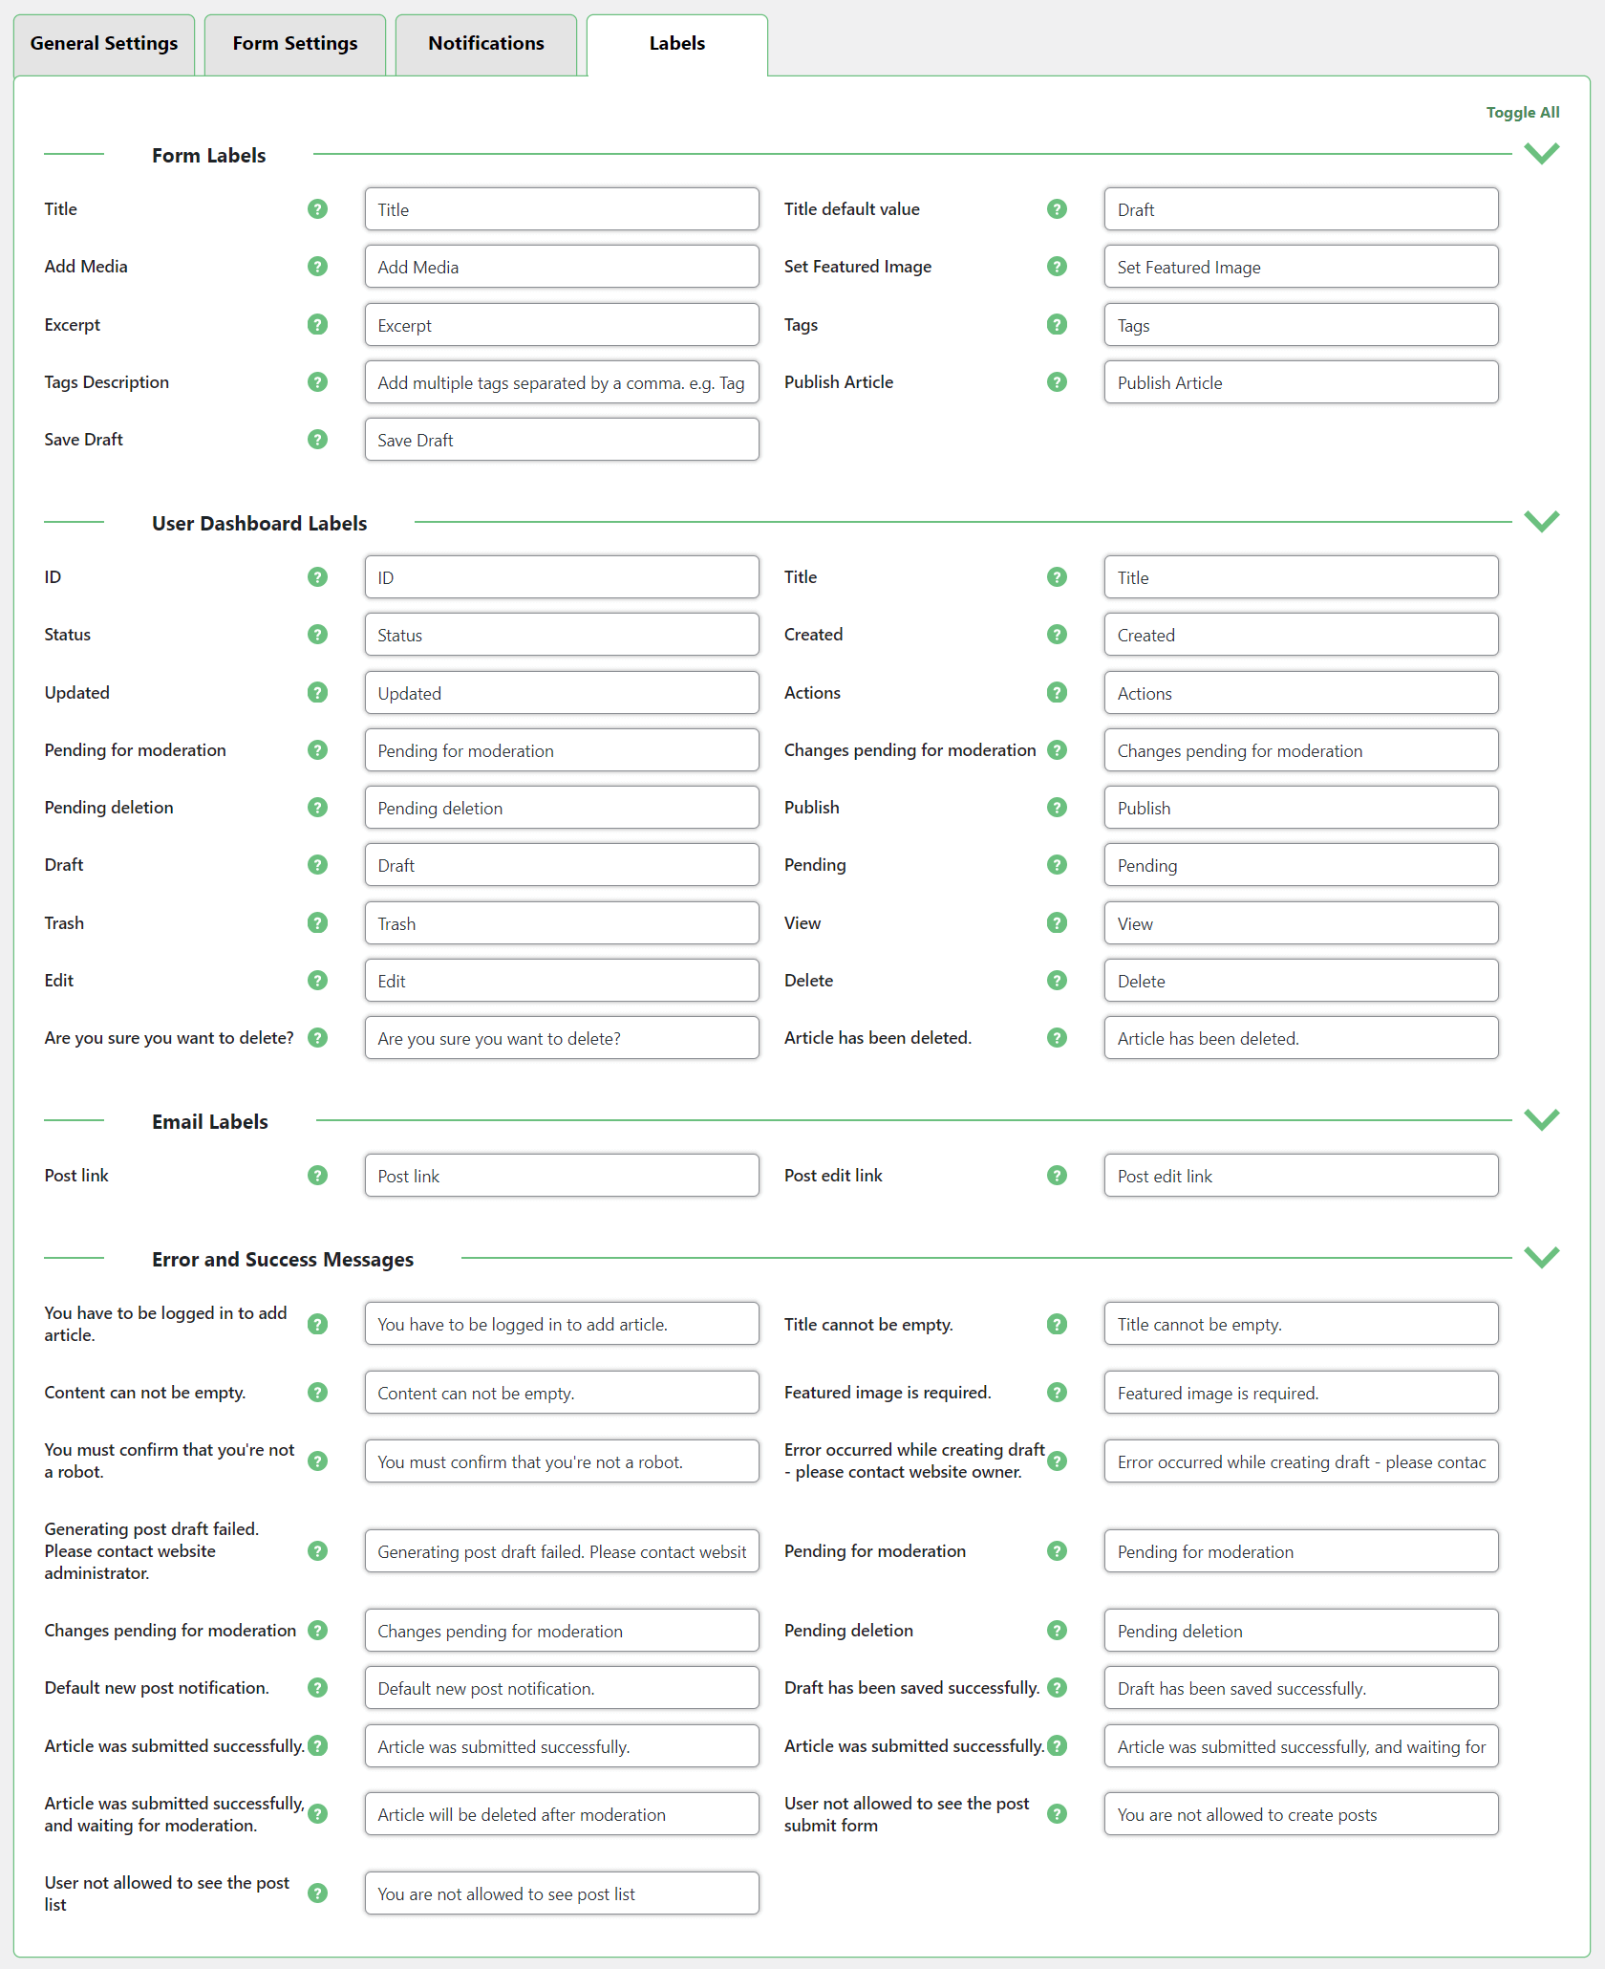This screenshot has height=1969, width=1605.
Task: Switch to the General Settings tab
Action: pos(104,44)
